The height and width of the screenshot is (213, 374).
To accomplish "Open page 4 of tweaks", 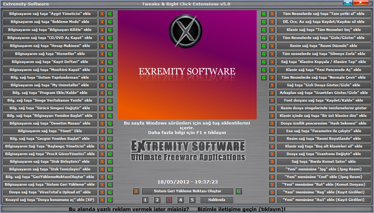I will (180, 200).
